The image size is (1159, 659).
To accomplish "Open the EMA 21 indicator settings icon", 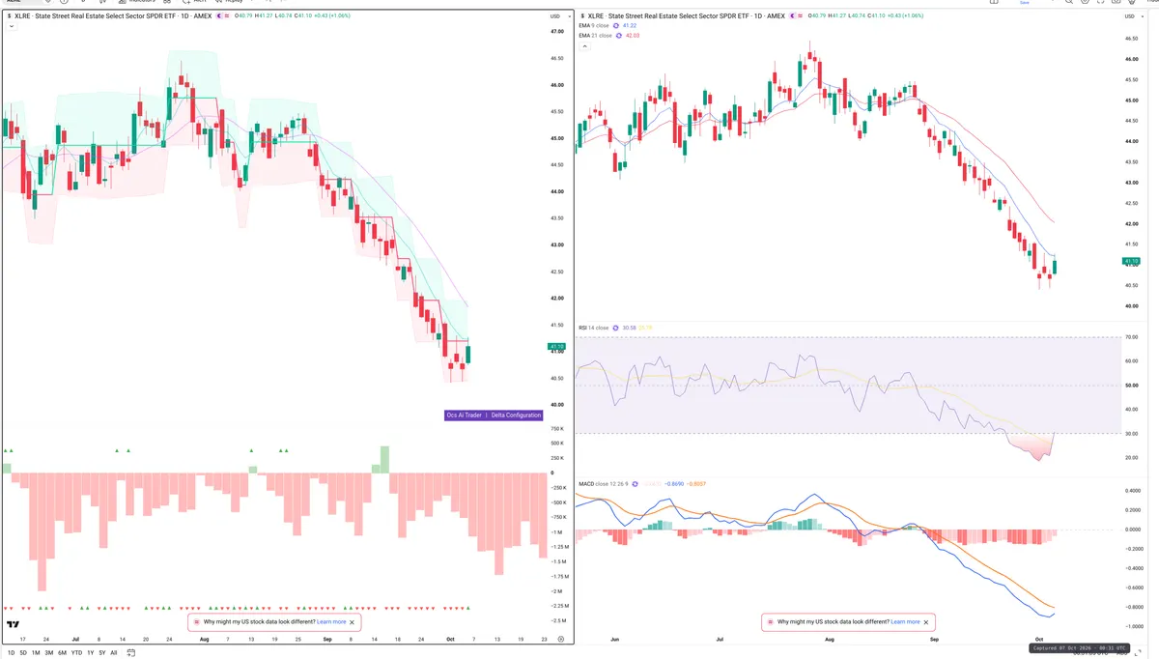I will [x=619, y=36].
